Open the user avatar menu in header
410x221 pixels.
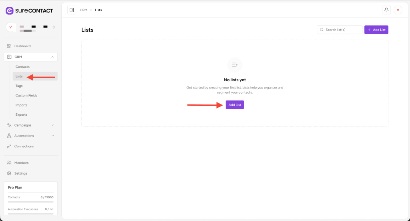pyautogui.click(x=398, y=10)
